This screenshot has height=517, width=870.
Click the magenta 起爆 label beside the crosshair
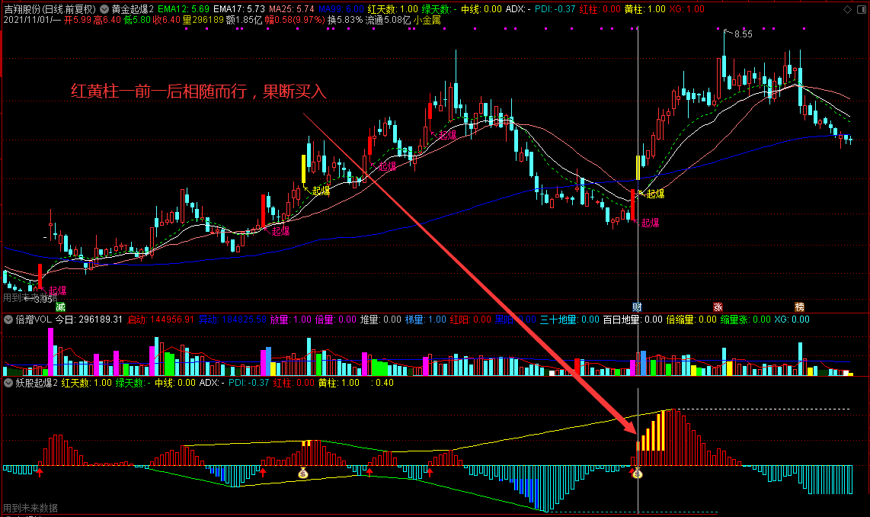point(650,223)
